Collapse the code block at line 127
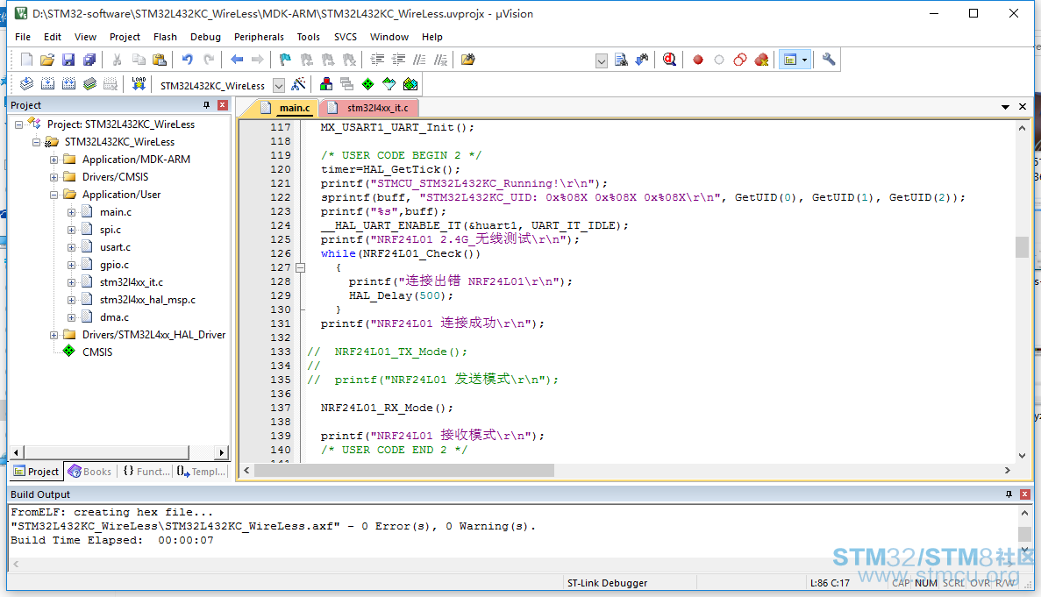Viewport: 1041px width, 597px height. (301, 268)
